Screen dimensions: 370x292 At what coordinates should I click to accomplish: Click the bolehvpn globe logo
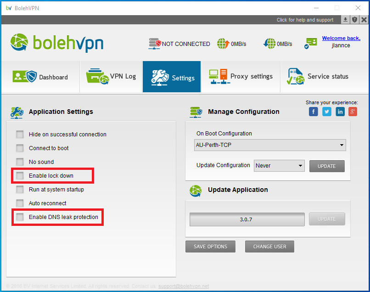pos(19,43)
